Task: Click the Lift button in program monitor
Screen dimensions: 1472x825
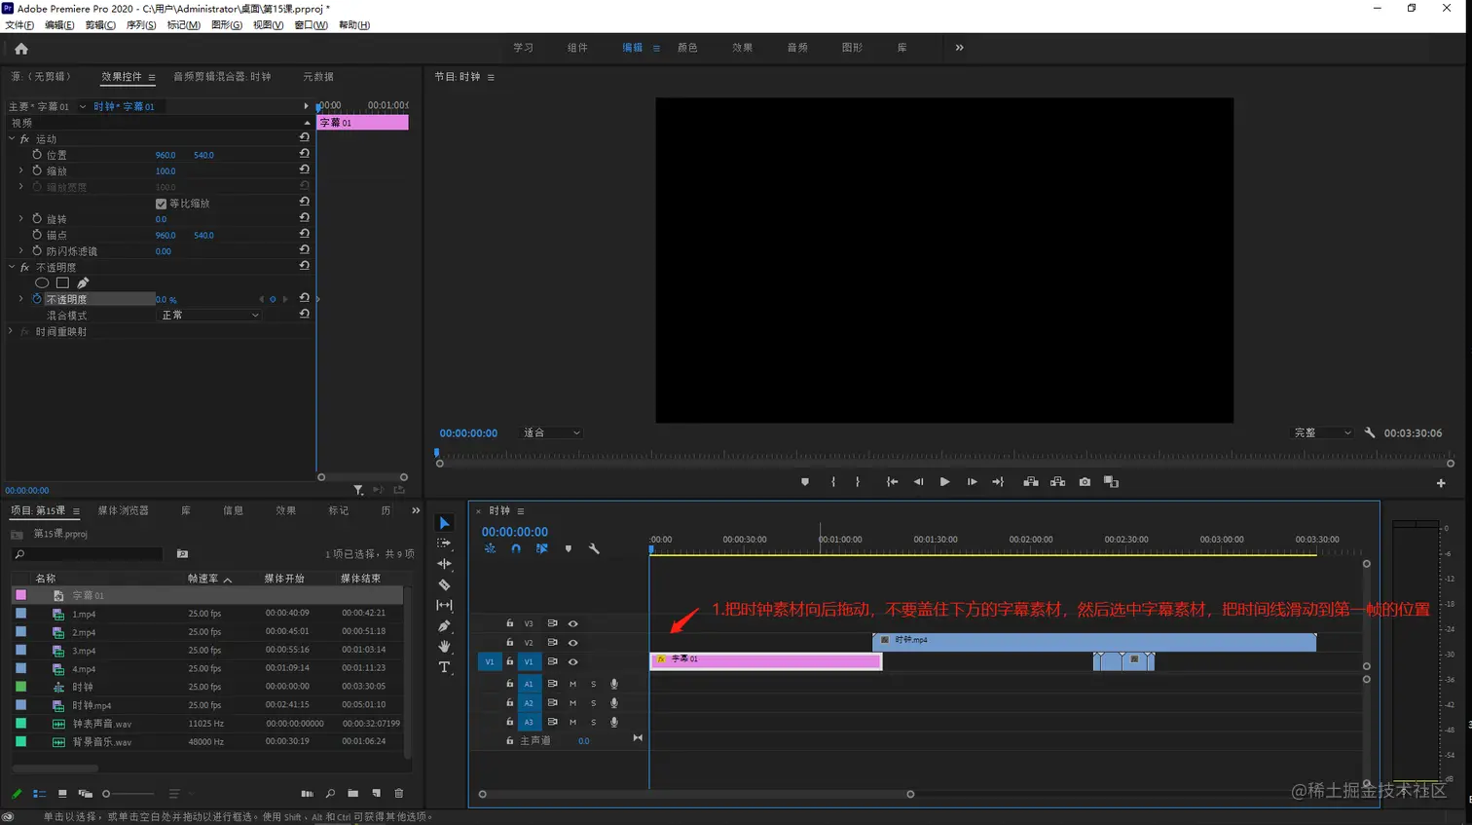Action: point(1030,482)
